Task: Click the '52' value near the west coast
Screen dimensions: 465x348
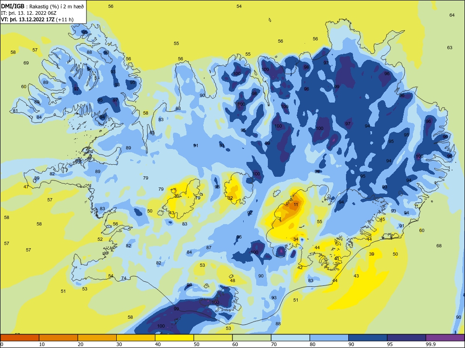Action: [100, 239]
